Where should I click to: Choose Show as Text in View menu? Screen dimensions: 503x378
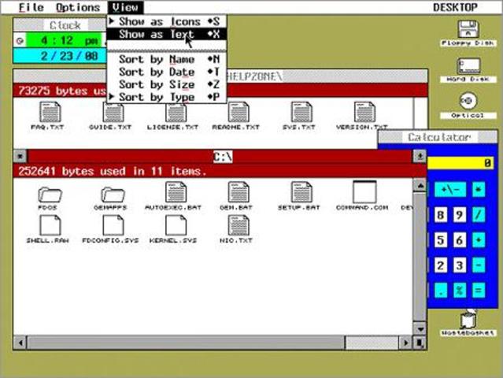click(167, 34)
